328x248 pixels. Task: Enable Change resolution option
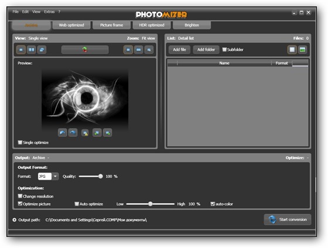20,196
